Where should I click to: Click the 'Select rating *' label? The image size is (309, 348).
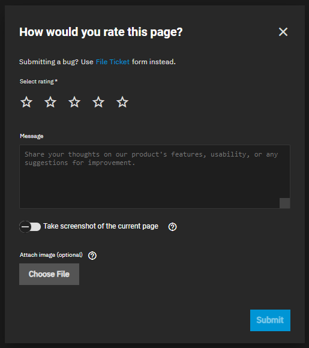tap(38, 82)
